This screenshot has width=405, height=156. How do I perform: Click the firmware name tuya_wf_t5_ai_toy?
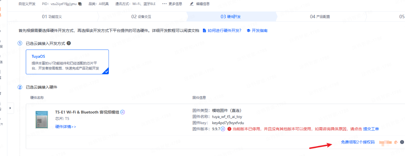[x=227, y=117]
